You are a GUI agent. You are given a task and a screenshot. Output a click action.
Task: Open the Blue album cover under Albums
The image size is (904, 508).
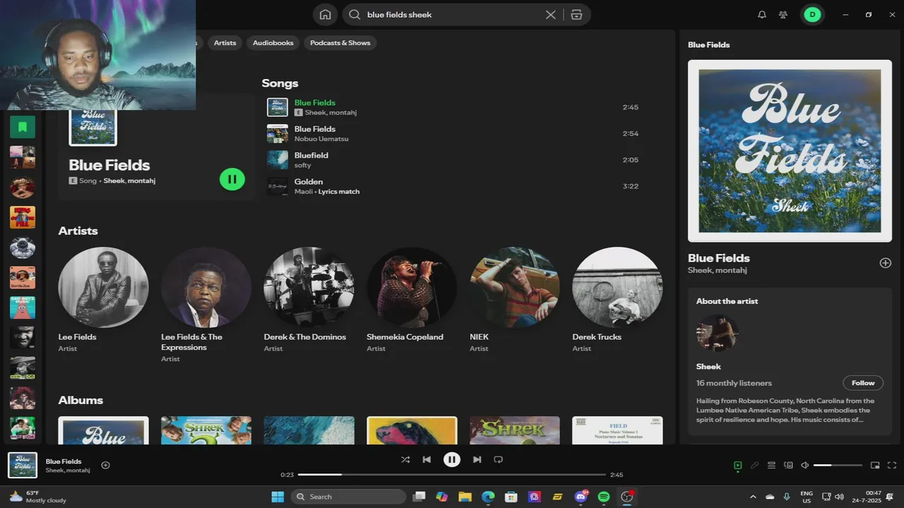point(103,430)
